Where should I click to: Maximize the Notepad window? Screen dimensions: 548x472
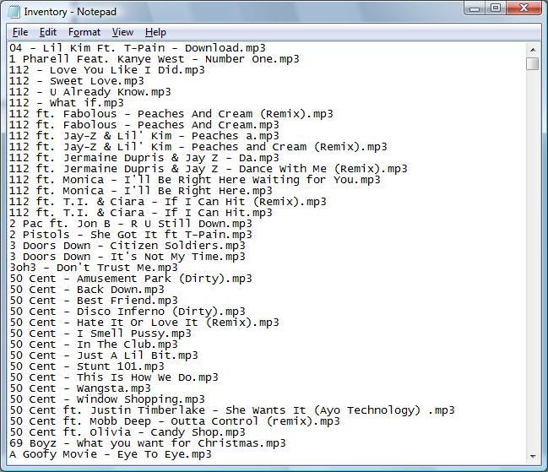496,8
